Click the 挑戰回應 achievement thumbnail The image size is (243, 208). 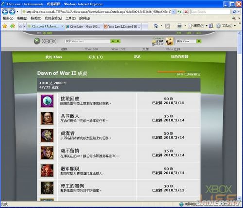[47, 101]
